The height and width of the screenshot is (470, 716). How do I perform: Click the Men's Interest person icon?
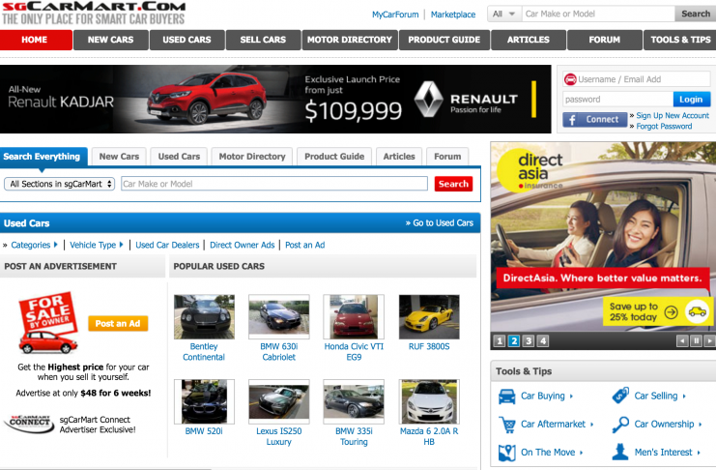pos(620,452)
